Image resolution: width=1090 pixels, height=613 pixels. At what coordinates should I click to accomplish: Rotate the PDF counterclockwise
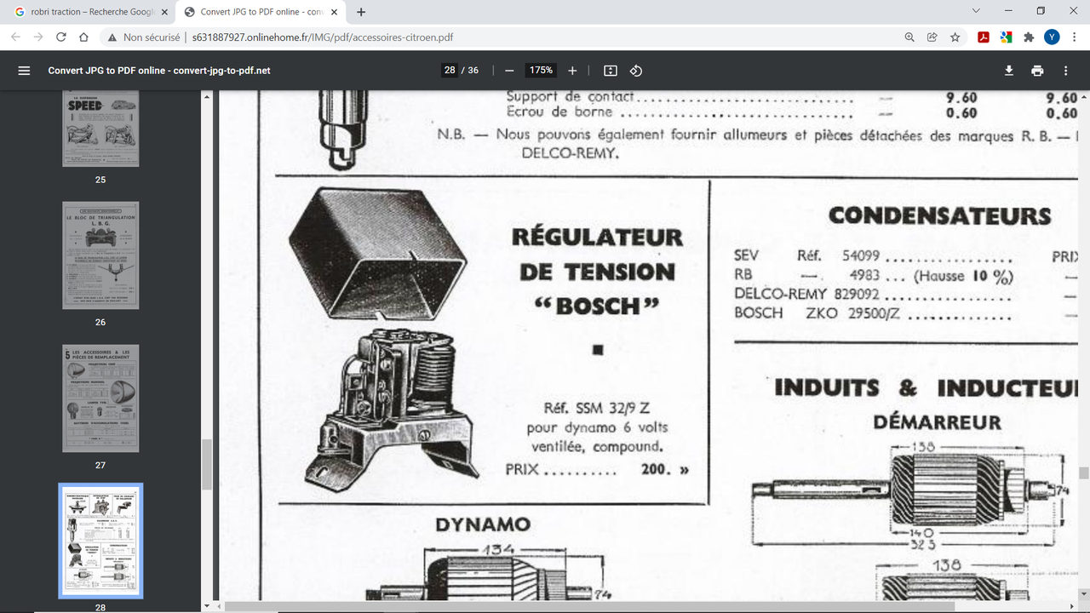tap(636, 71)
